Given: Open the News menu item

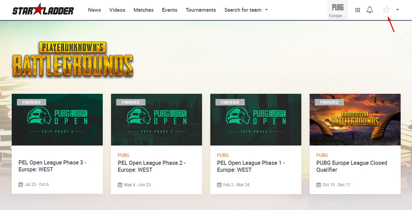Looking at the screenshot, I should [94, 10].
